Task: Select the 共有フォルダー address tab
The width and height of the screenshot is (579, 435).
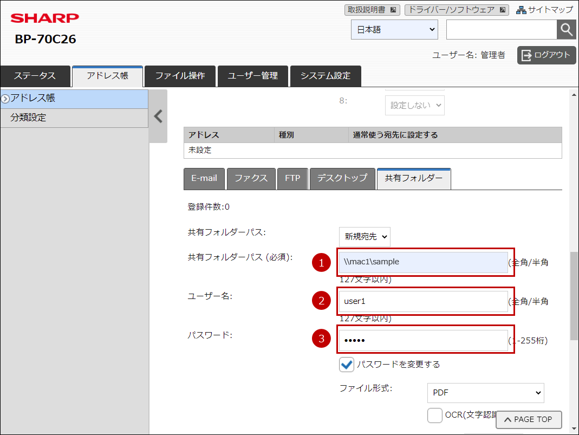Action: [414, 179]
